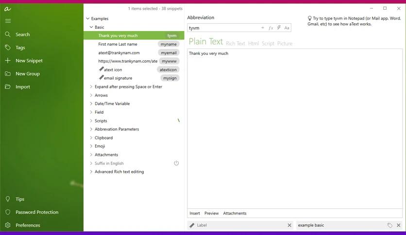This screenshot has height=235, width=406.
Task: Collapse the Examples group
Action: (x=88, y=18)
